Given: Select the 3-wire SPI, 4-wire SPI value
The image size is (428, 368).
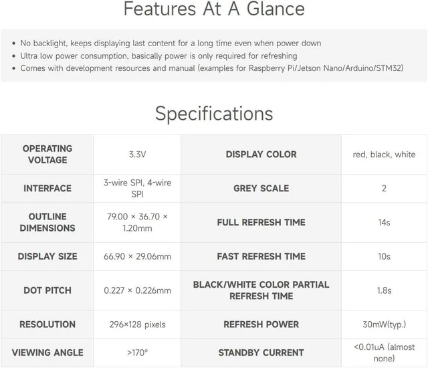Looking at the screenshot, I should point(137,189).
